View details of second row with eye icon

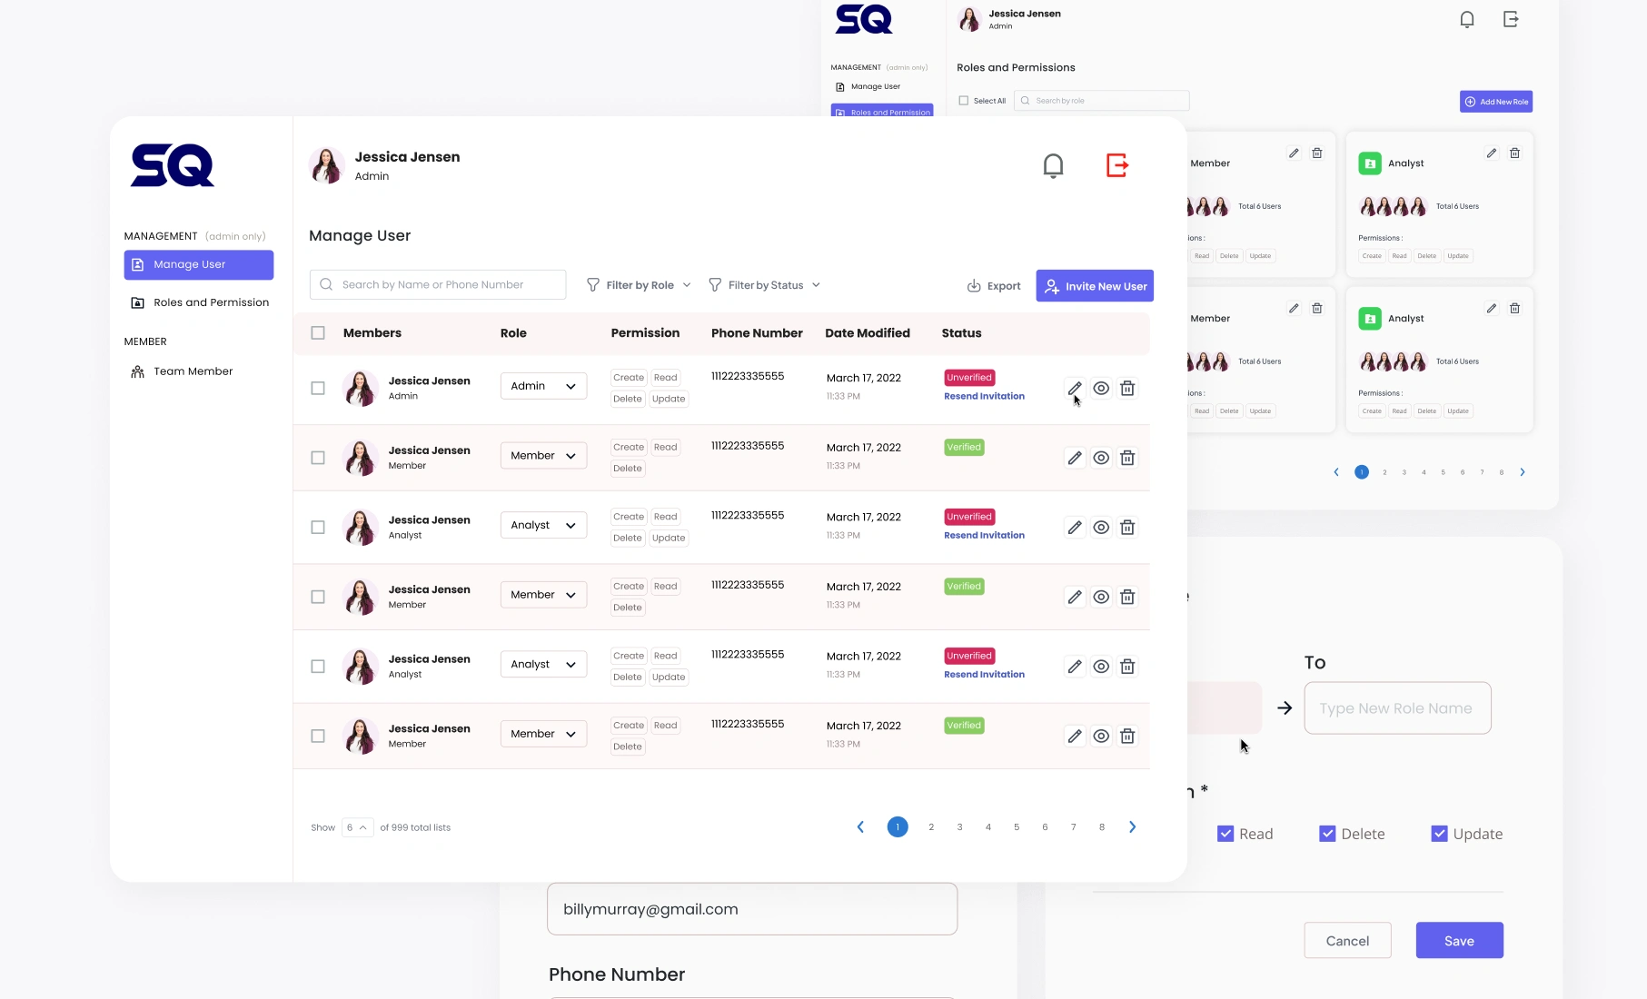pyautogui.click(x=1101, y=458)
